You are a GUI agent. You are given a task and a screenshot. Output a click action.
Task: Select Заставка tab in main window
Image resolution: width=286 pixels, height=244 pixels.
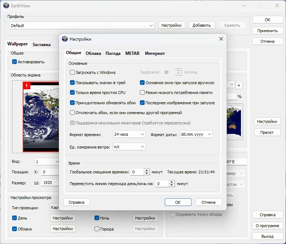[x=41, y=45]
